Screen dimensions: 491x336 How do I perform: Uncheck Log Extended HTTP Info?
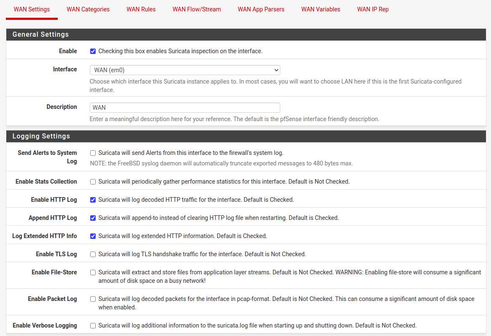(93, 236)
